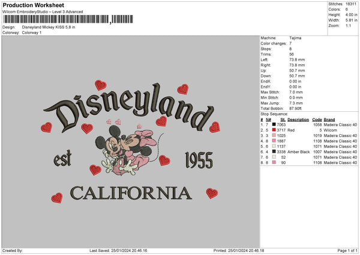Select the Width value "5.81 in"

coord(352,20)
